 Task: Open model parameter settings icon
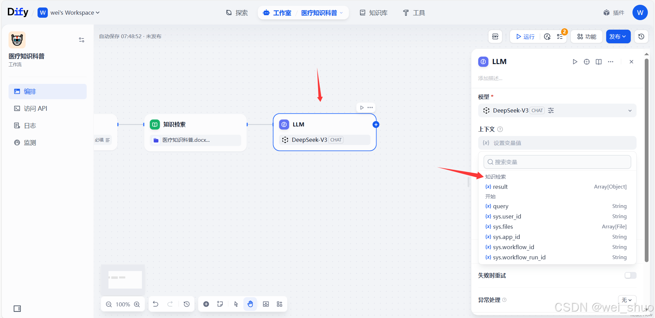551,110
